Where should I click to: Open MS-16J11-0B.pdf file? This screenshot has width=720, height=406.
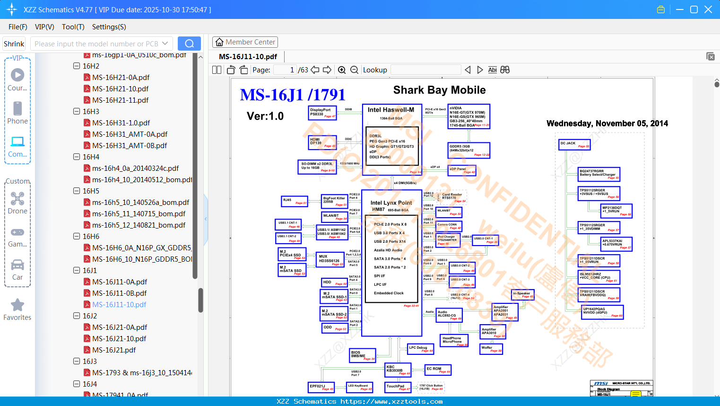[x=120, y=293]
